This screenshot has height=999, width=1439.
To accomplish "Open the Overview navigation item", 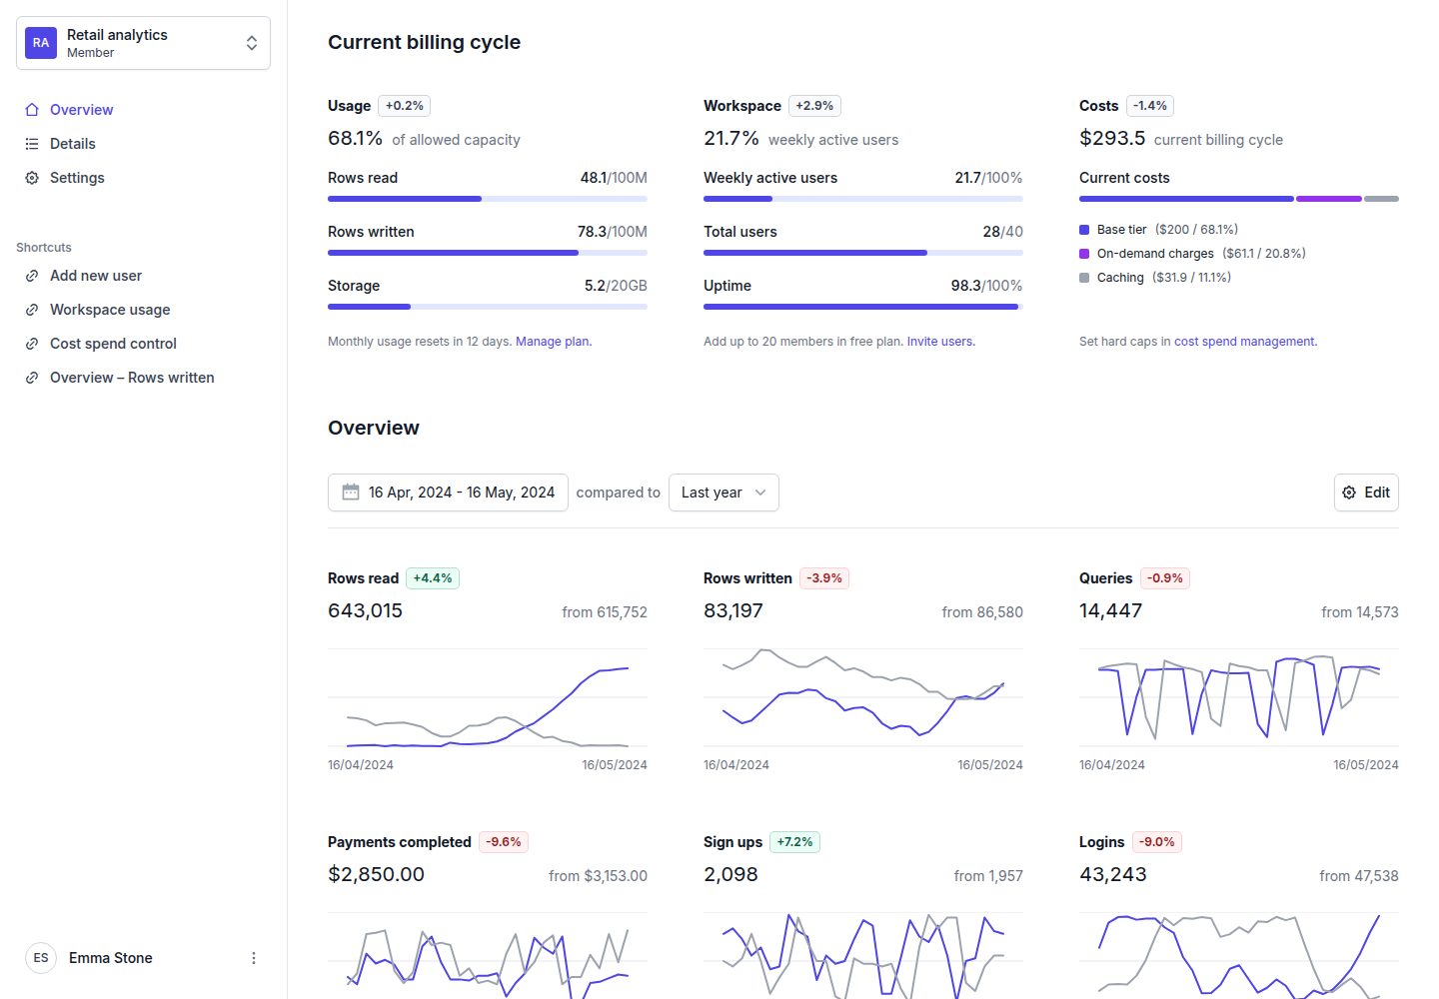I will click(x=143, y=110).
